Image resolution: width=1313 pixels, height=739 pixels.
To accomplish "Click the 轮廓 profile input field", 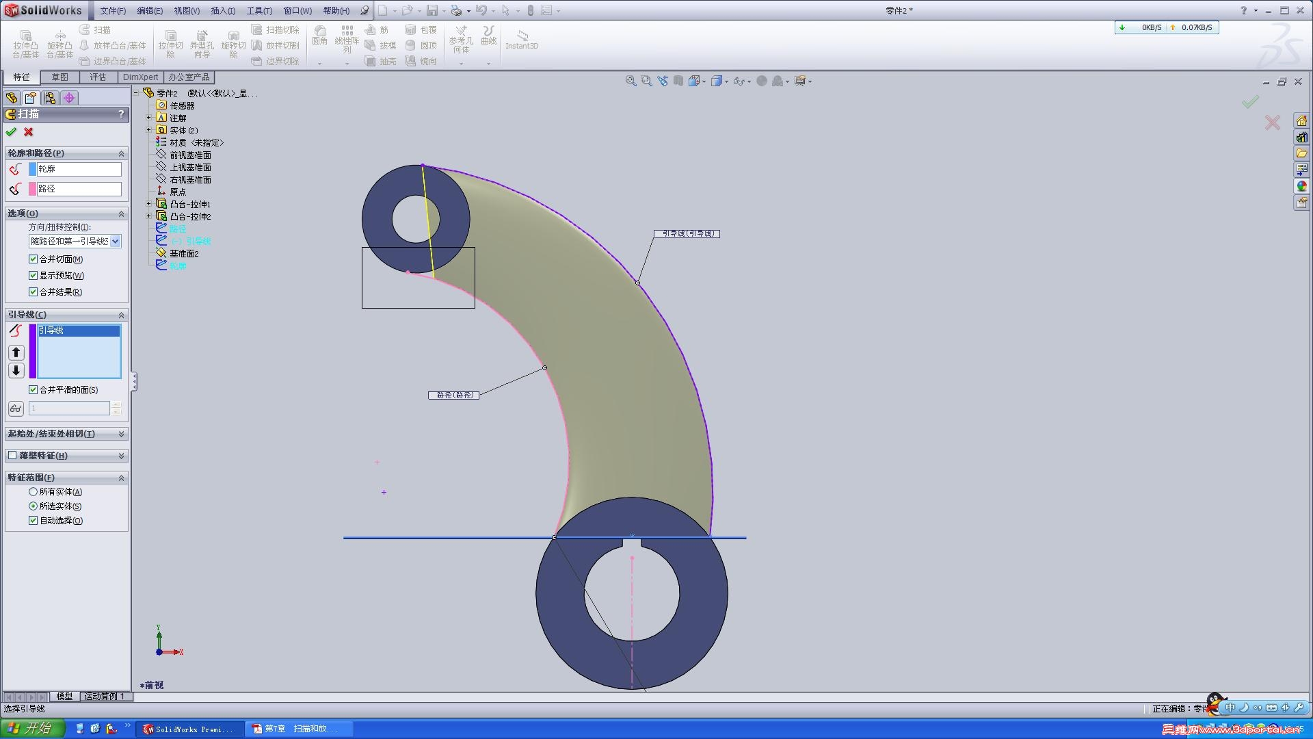I will (79, 169).
